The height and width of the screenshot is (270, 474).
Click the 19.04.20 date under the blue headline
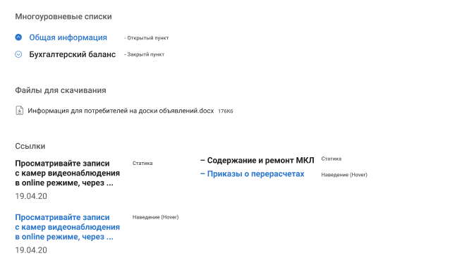(31, 250)
